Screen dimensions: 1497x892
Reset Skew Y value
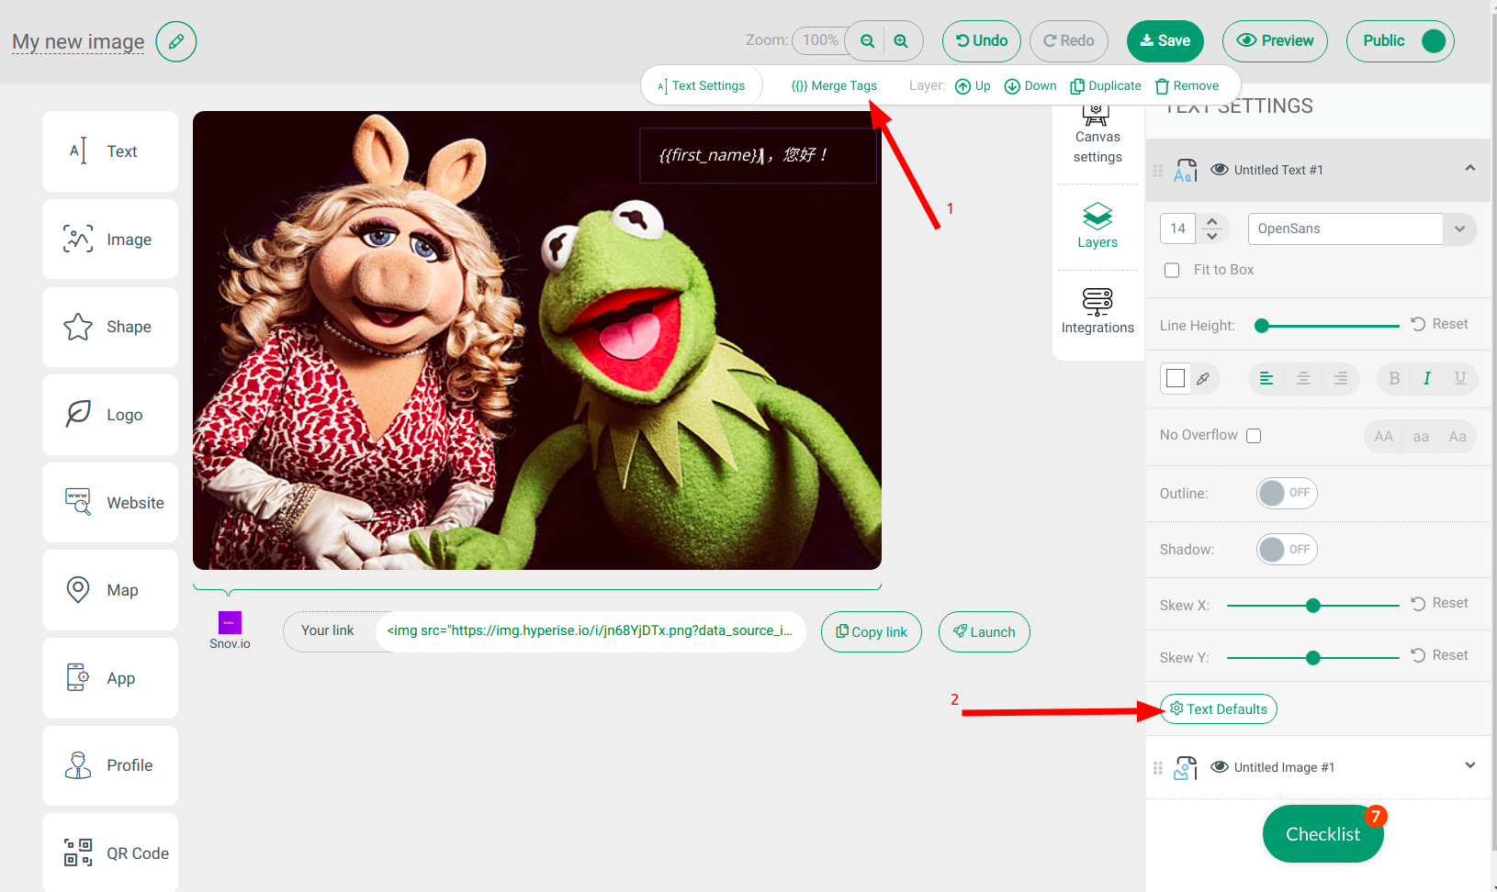(x=1440, y=655)
